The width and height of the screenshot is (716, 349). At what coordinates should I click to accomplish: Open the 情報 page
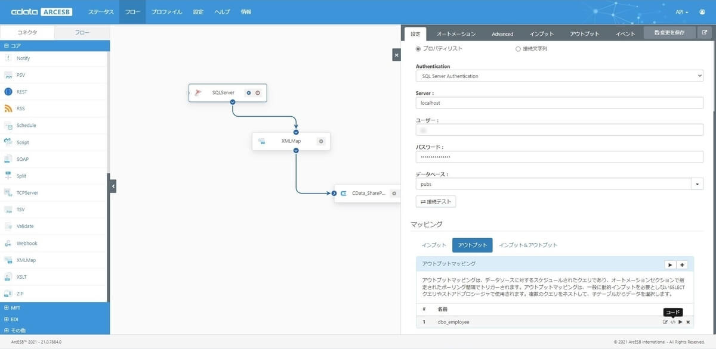coord(246,12)
